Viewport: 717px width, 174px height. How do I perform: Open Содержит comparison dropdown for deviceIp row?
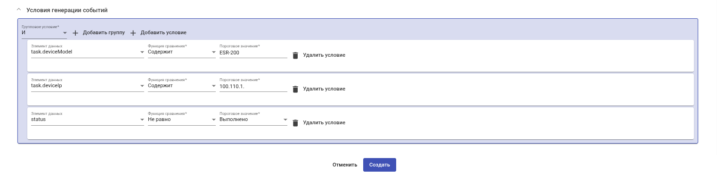(x=182, y=86)
